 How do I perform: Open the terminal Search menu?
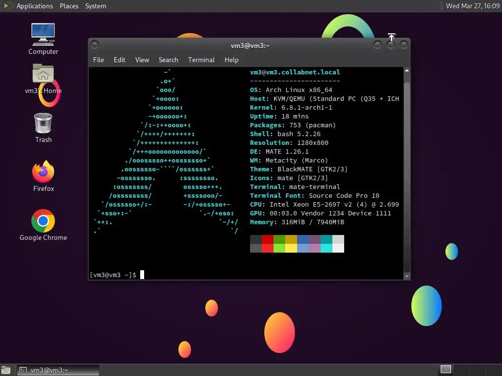tap(169, 60)
